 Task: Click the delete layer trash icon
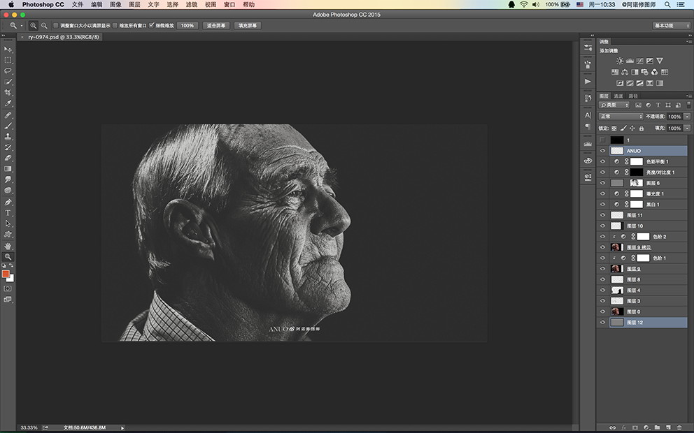(679, 427)
